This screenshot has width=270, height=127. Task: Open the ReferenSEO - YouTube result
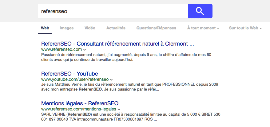tap(69, 74)
